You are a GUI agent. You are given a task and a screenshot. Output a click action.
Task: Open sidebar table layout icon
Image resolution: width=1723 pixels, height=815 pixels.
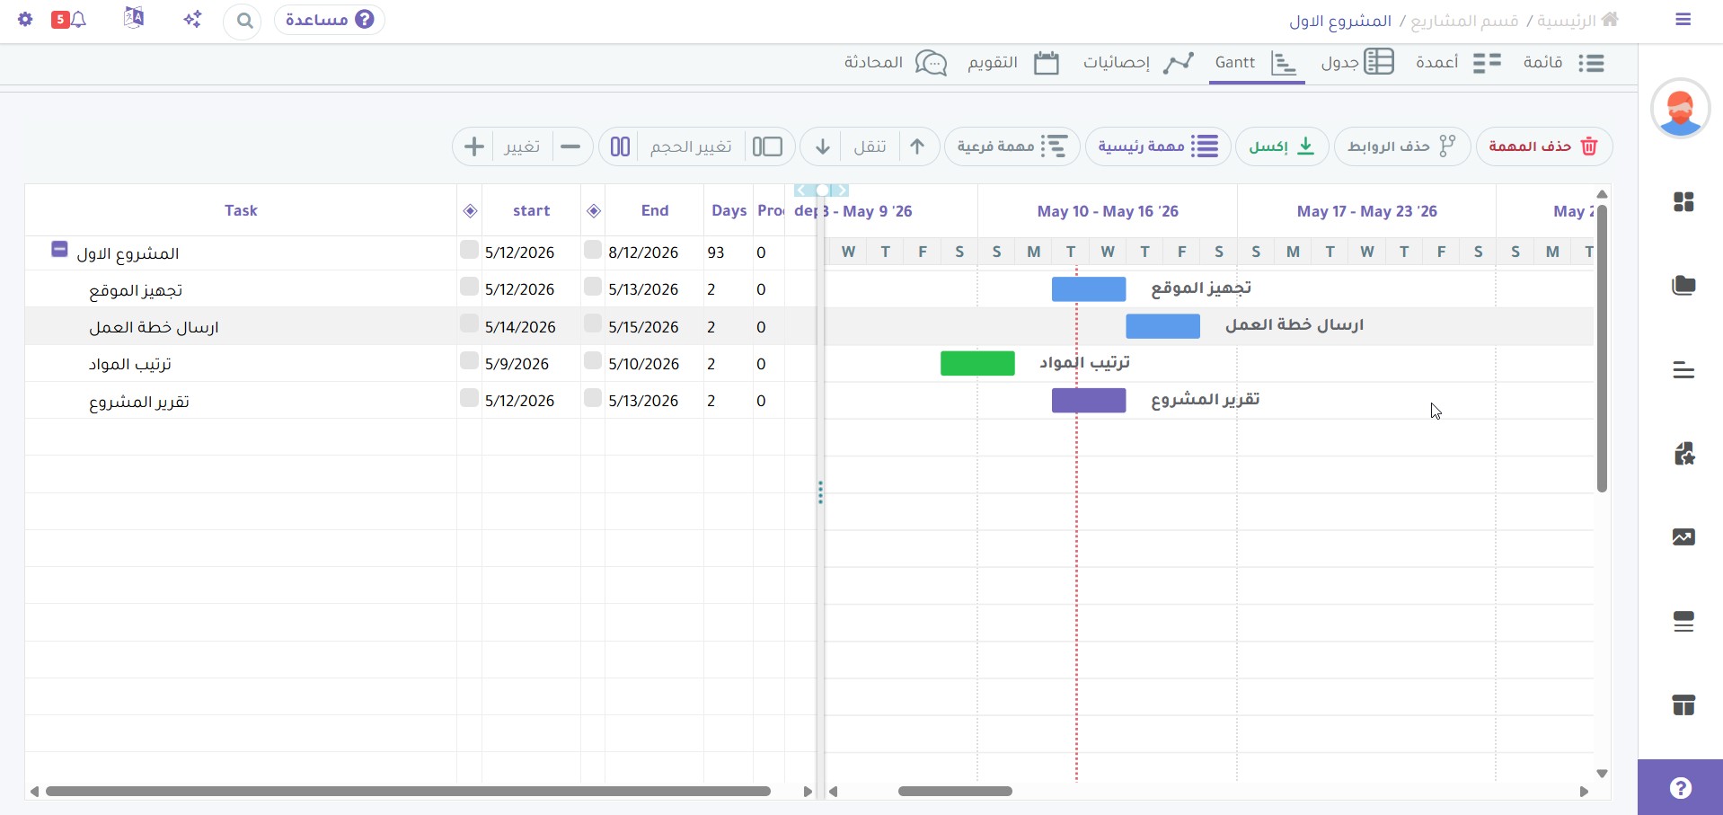[1683, 705]
